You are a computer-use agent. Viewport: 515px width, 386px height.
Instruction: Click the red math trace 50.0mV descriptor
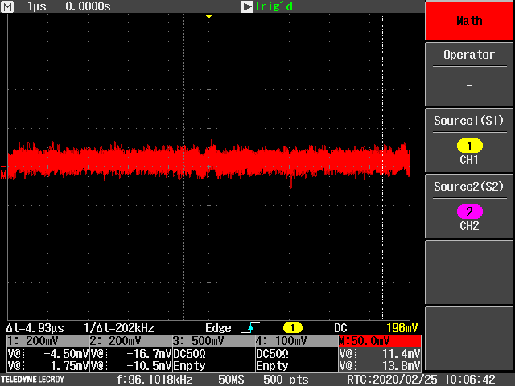click(380, 341)
